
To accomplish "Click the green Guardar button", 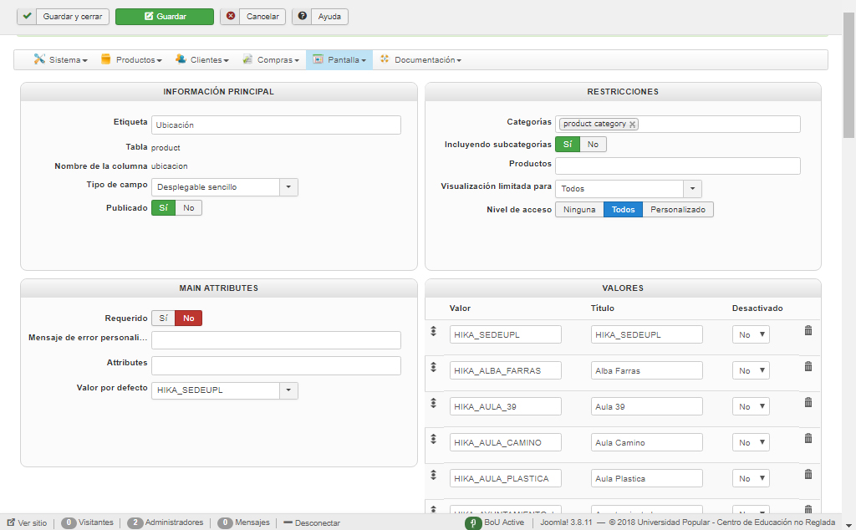I will point(165,17).
